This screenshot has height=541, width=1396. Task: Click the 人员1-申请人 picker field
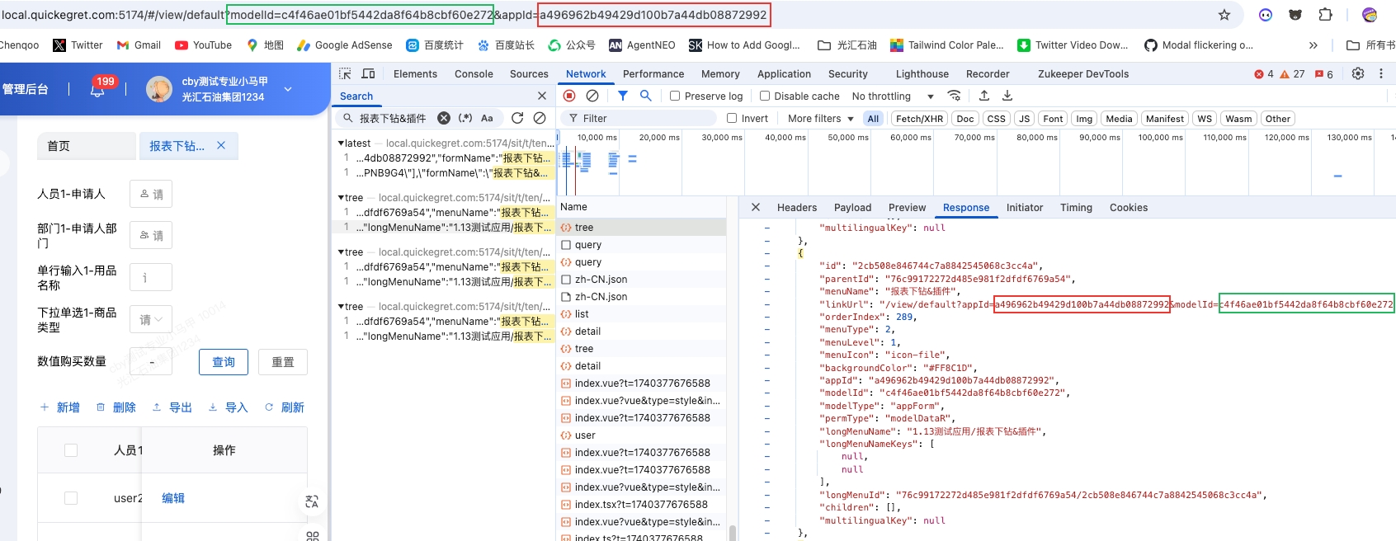151,194
